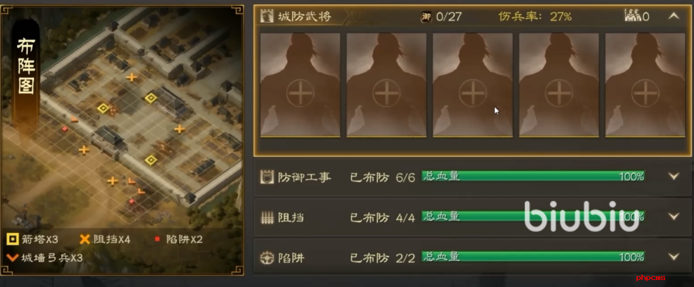
Task: Click the 城墙弓兵 legend chevron icon
Action: pyautogui.click(x=12, y=257)
